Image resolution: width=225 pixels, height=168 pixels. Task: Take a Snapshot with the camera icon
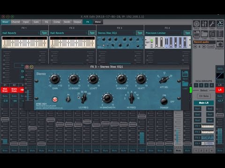pos(220,44)
